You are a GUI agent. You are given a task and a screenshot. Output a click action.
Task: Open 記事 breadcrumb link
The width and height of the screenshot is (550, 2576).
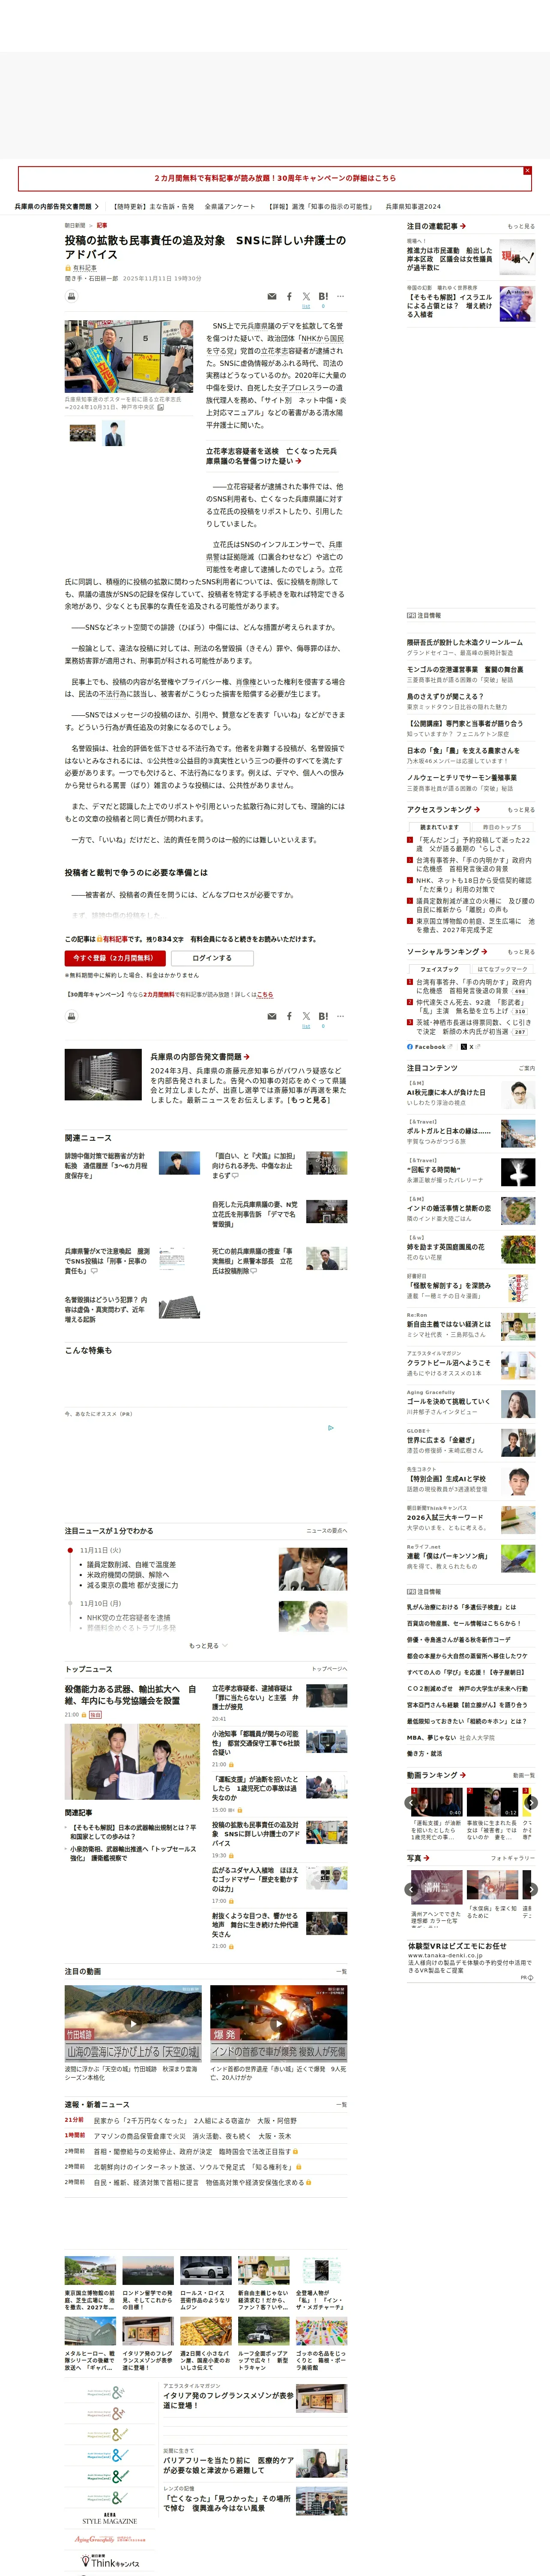102,226
